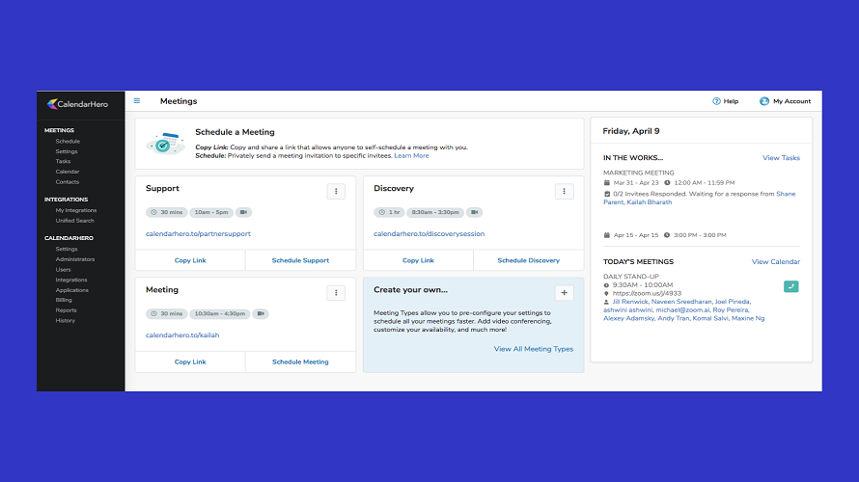Click the video camera icon on Discovery card
Viewport: 859px width, 482px height.
pyautogui.click(x=474, y=212)
